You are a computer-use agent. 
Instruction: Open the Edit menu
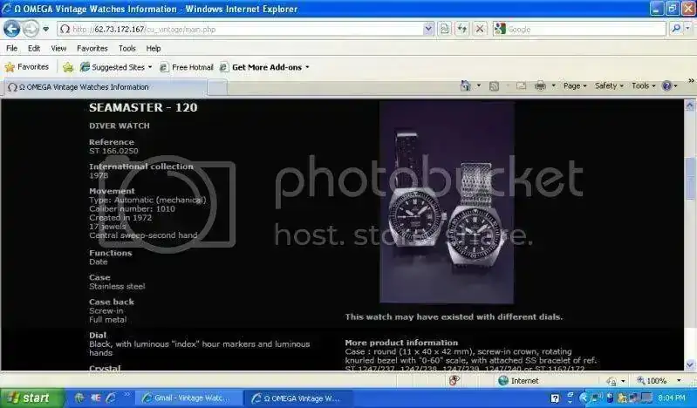[34, 49]
